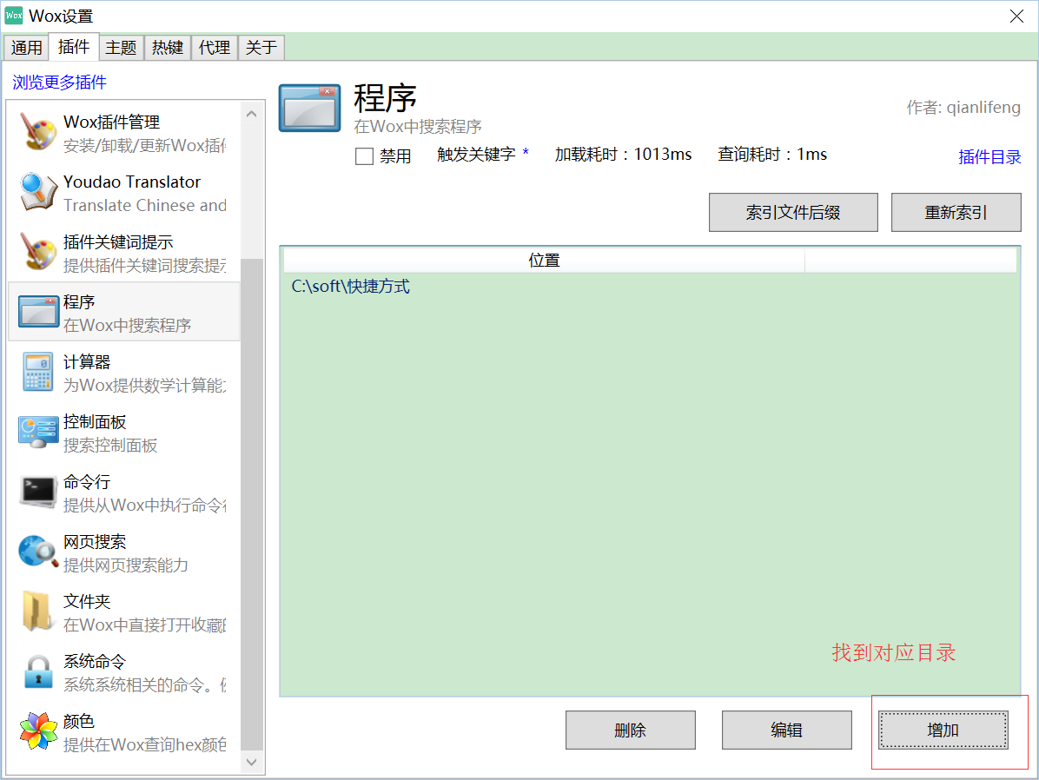Click the Youdao Translator magnifier icon
Image resolution: width=1039 pixels, height=780 pixels.
pyautogui.click(x=37, y=192)
